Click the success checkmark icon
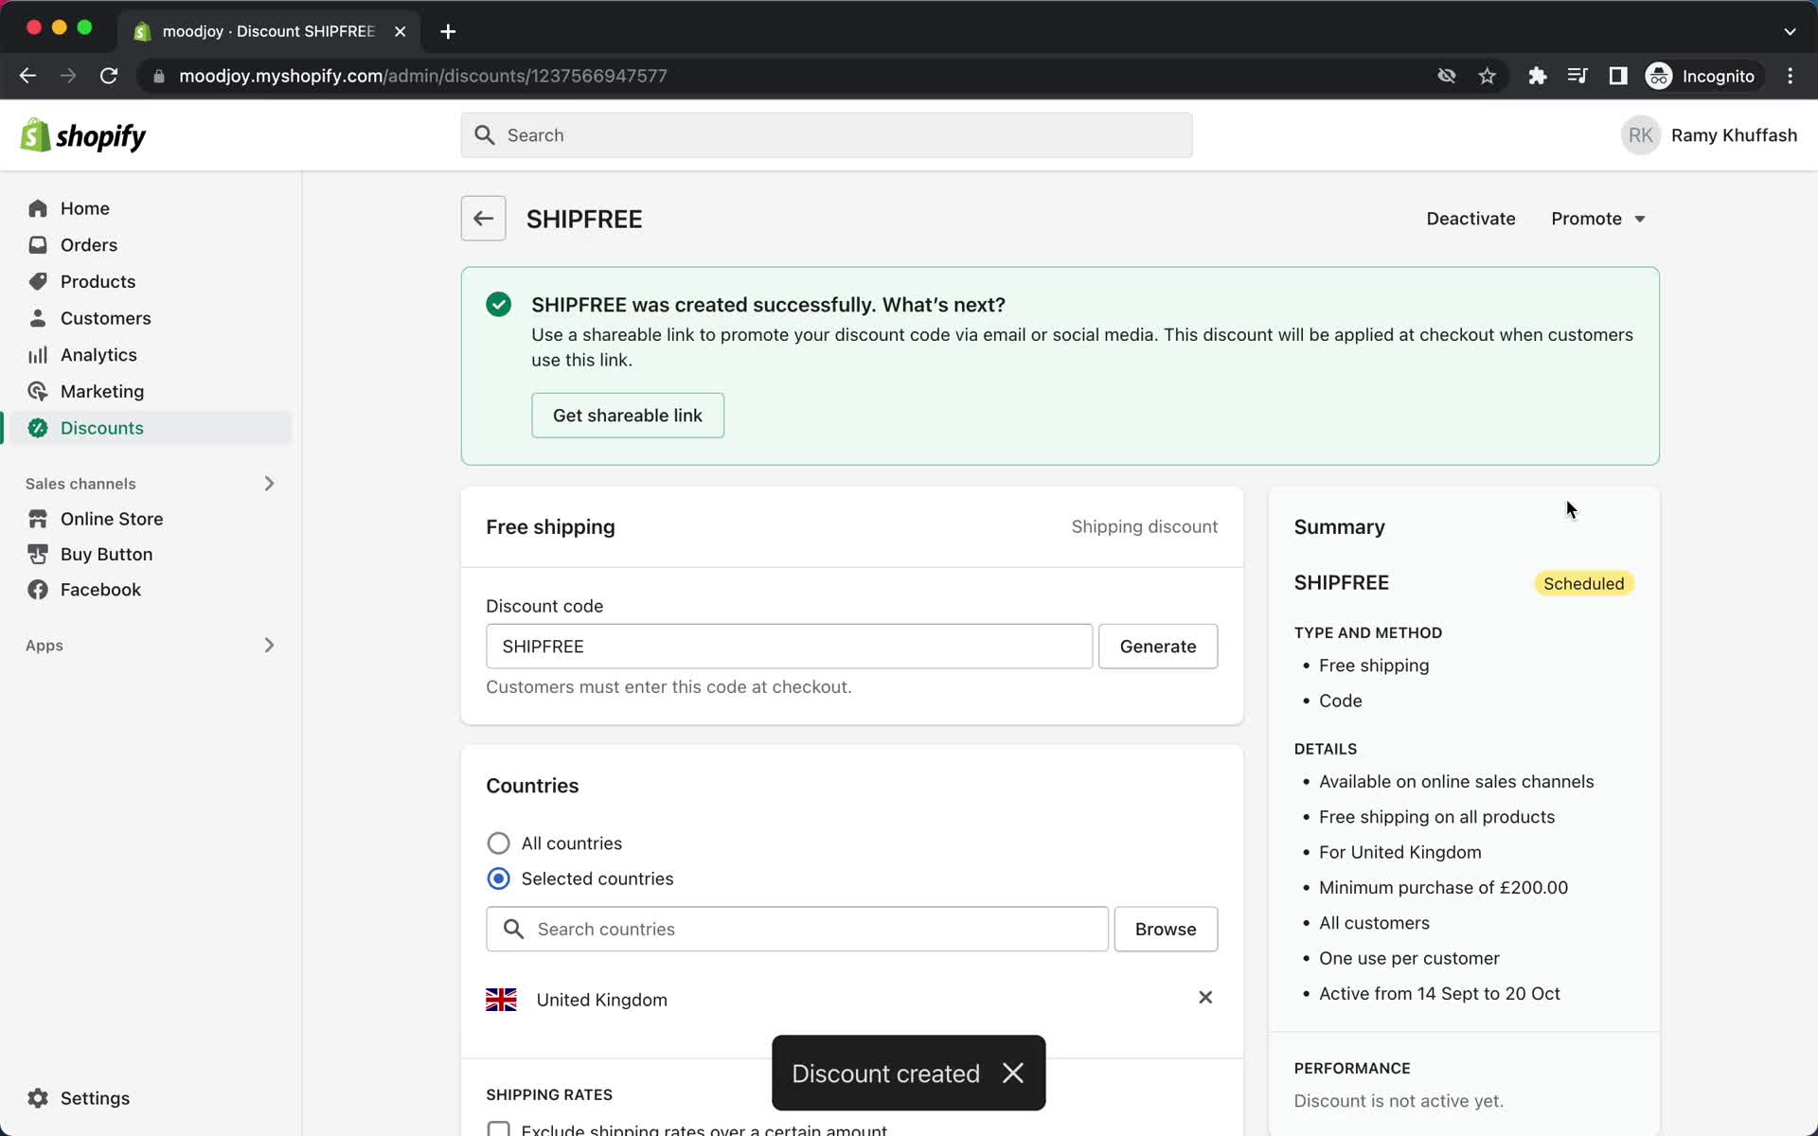This screenshot has height=1136, width=1818. click(499, 304)
